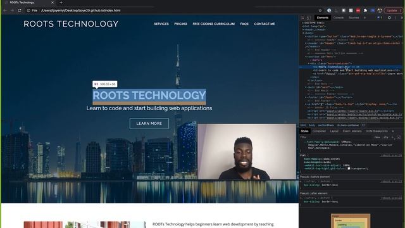Click the LEARN MORE button
The image size is (405, 228).
pyautogui.click(x=149, y=123)
